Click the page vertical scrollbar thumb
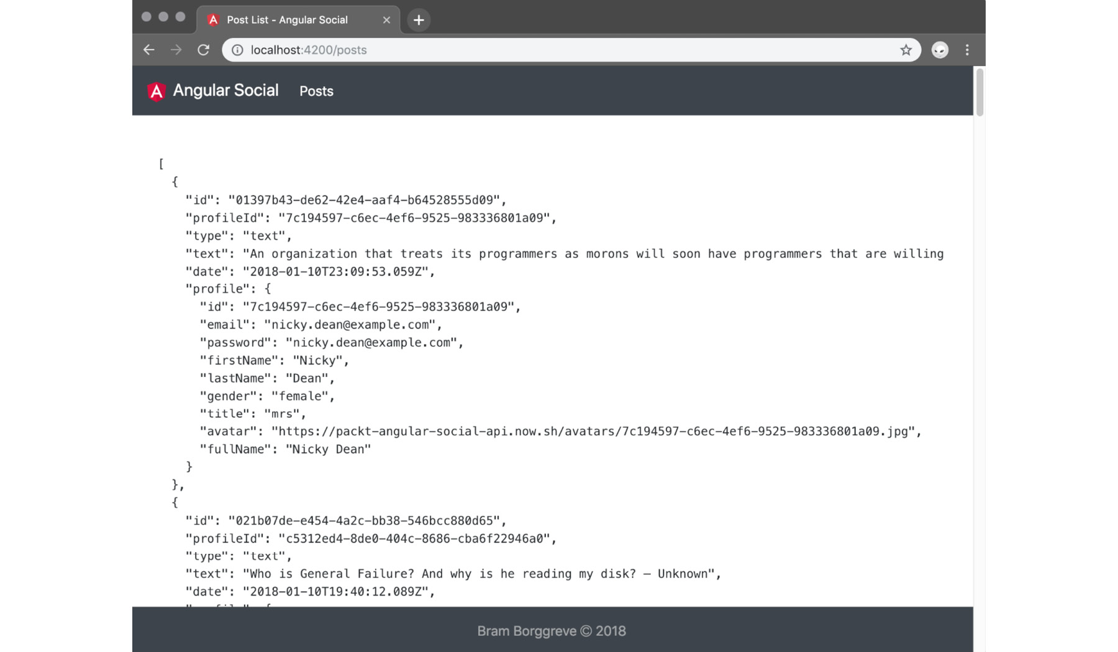 (x=979, y=92)
